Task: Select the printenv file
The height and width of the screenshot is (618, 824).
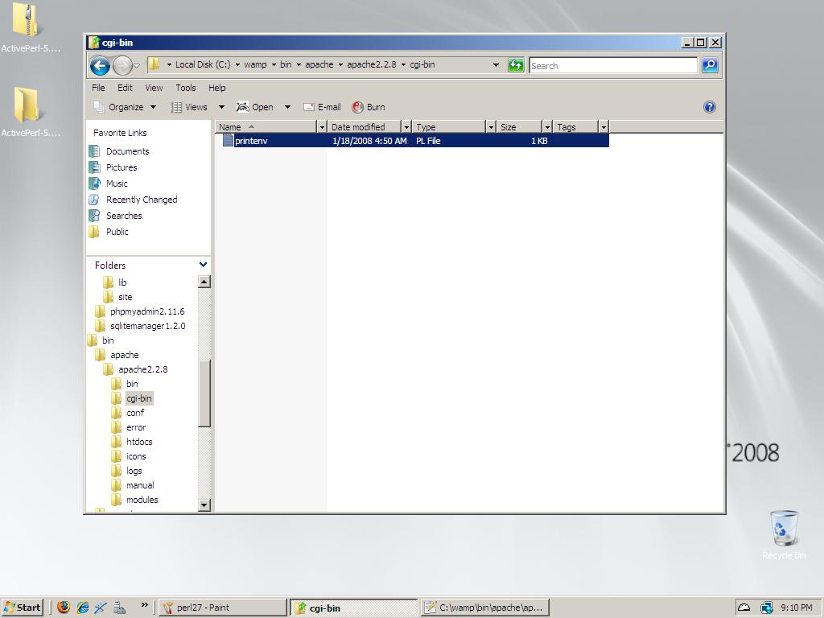Action: pyautogui.click(x=251, y=141)
